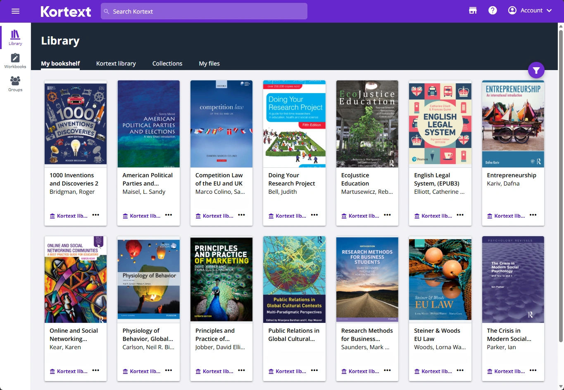Open Entrepreneurship book cover

(513, 124)
